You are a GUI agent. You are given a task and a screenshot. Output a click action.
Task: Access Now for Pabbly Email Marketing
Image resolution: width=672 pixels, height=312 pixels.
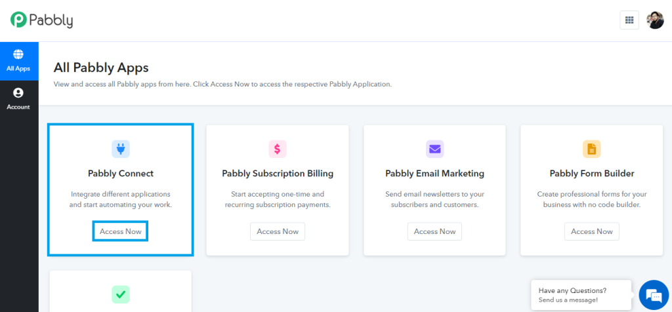pyautogui.click(x=434, y=231)
